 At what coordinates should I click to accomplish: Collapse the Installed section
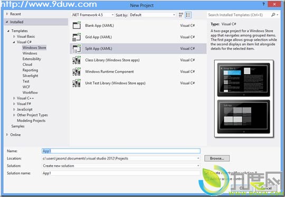pos(7,22)
